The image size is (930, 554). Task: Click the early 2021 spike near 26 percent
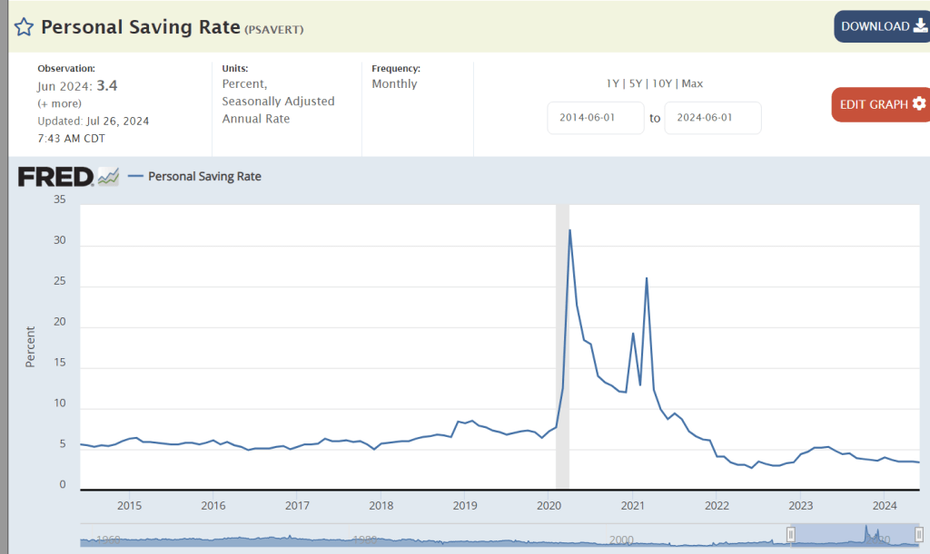pyautogui.click(x=647, y=278)
